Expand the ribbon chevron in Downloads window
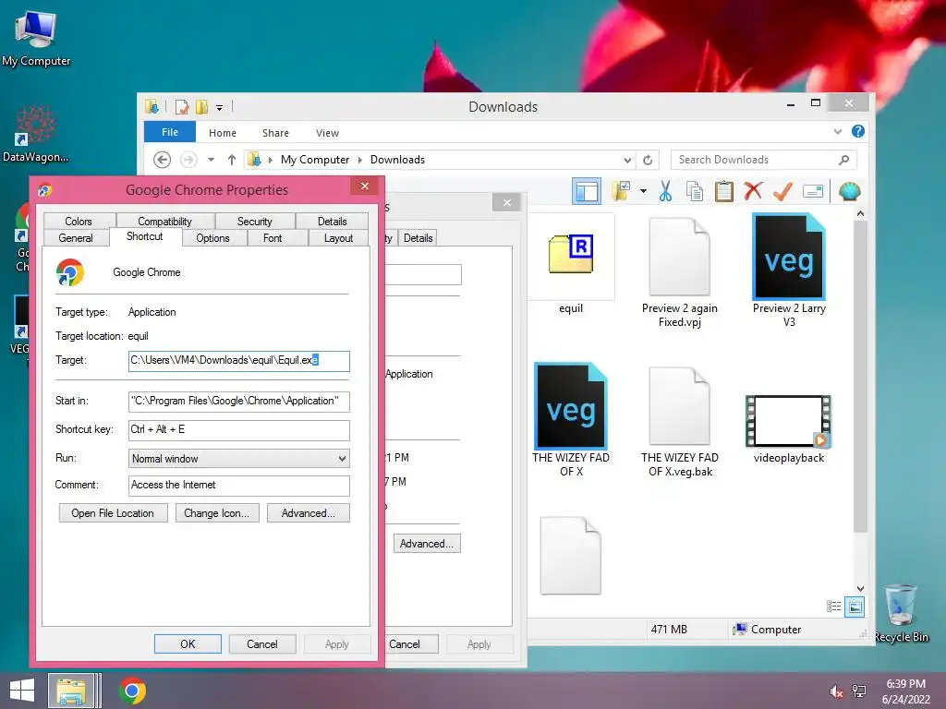This screenshot has width=946, height=709. [x=837, y=131]
